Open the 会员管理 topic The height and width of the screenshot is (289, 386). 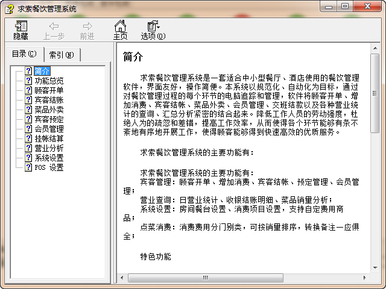pyautogui.click(x=49, y=129)
